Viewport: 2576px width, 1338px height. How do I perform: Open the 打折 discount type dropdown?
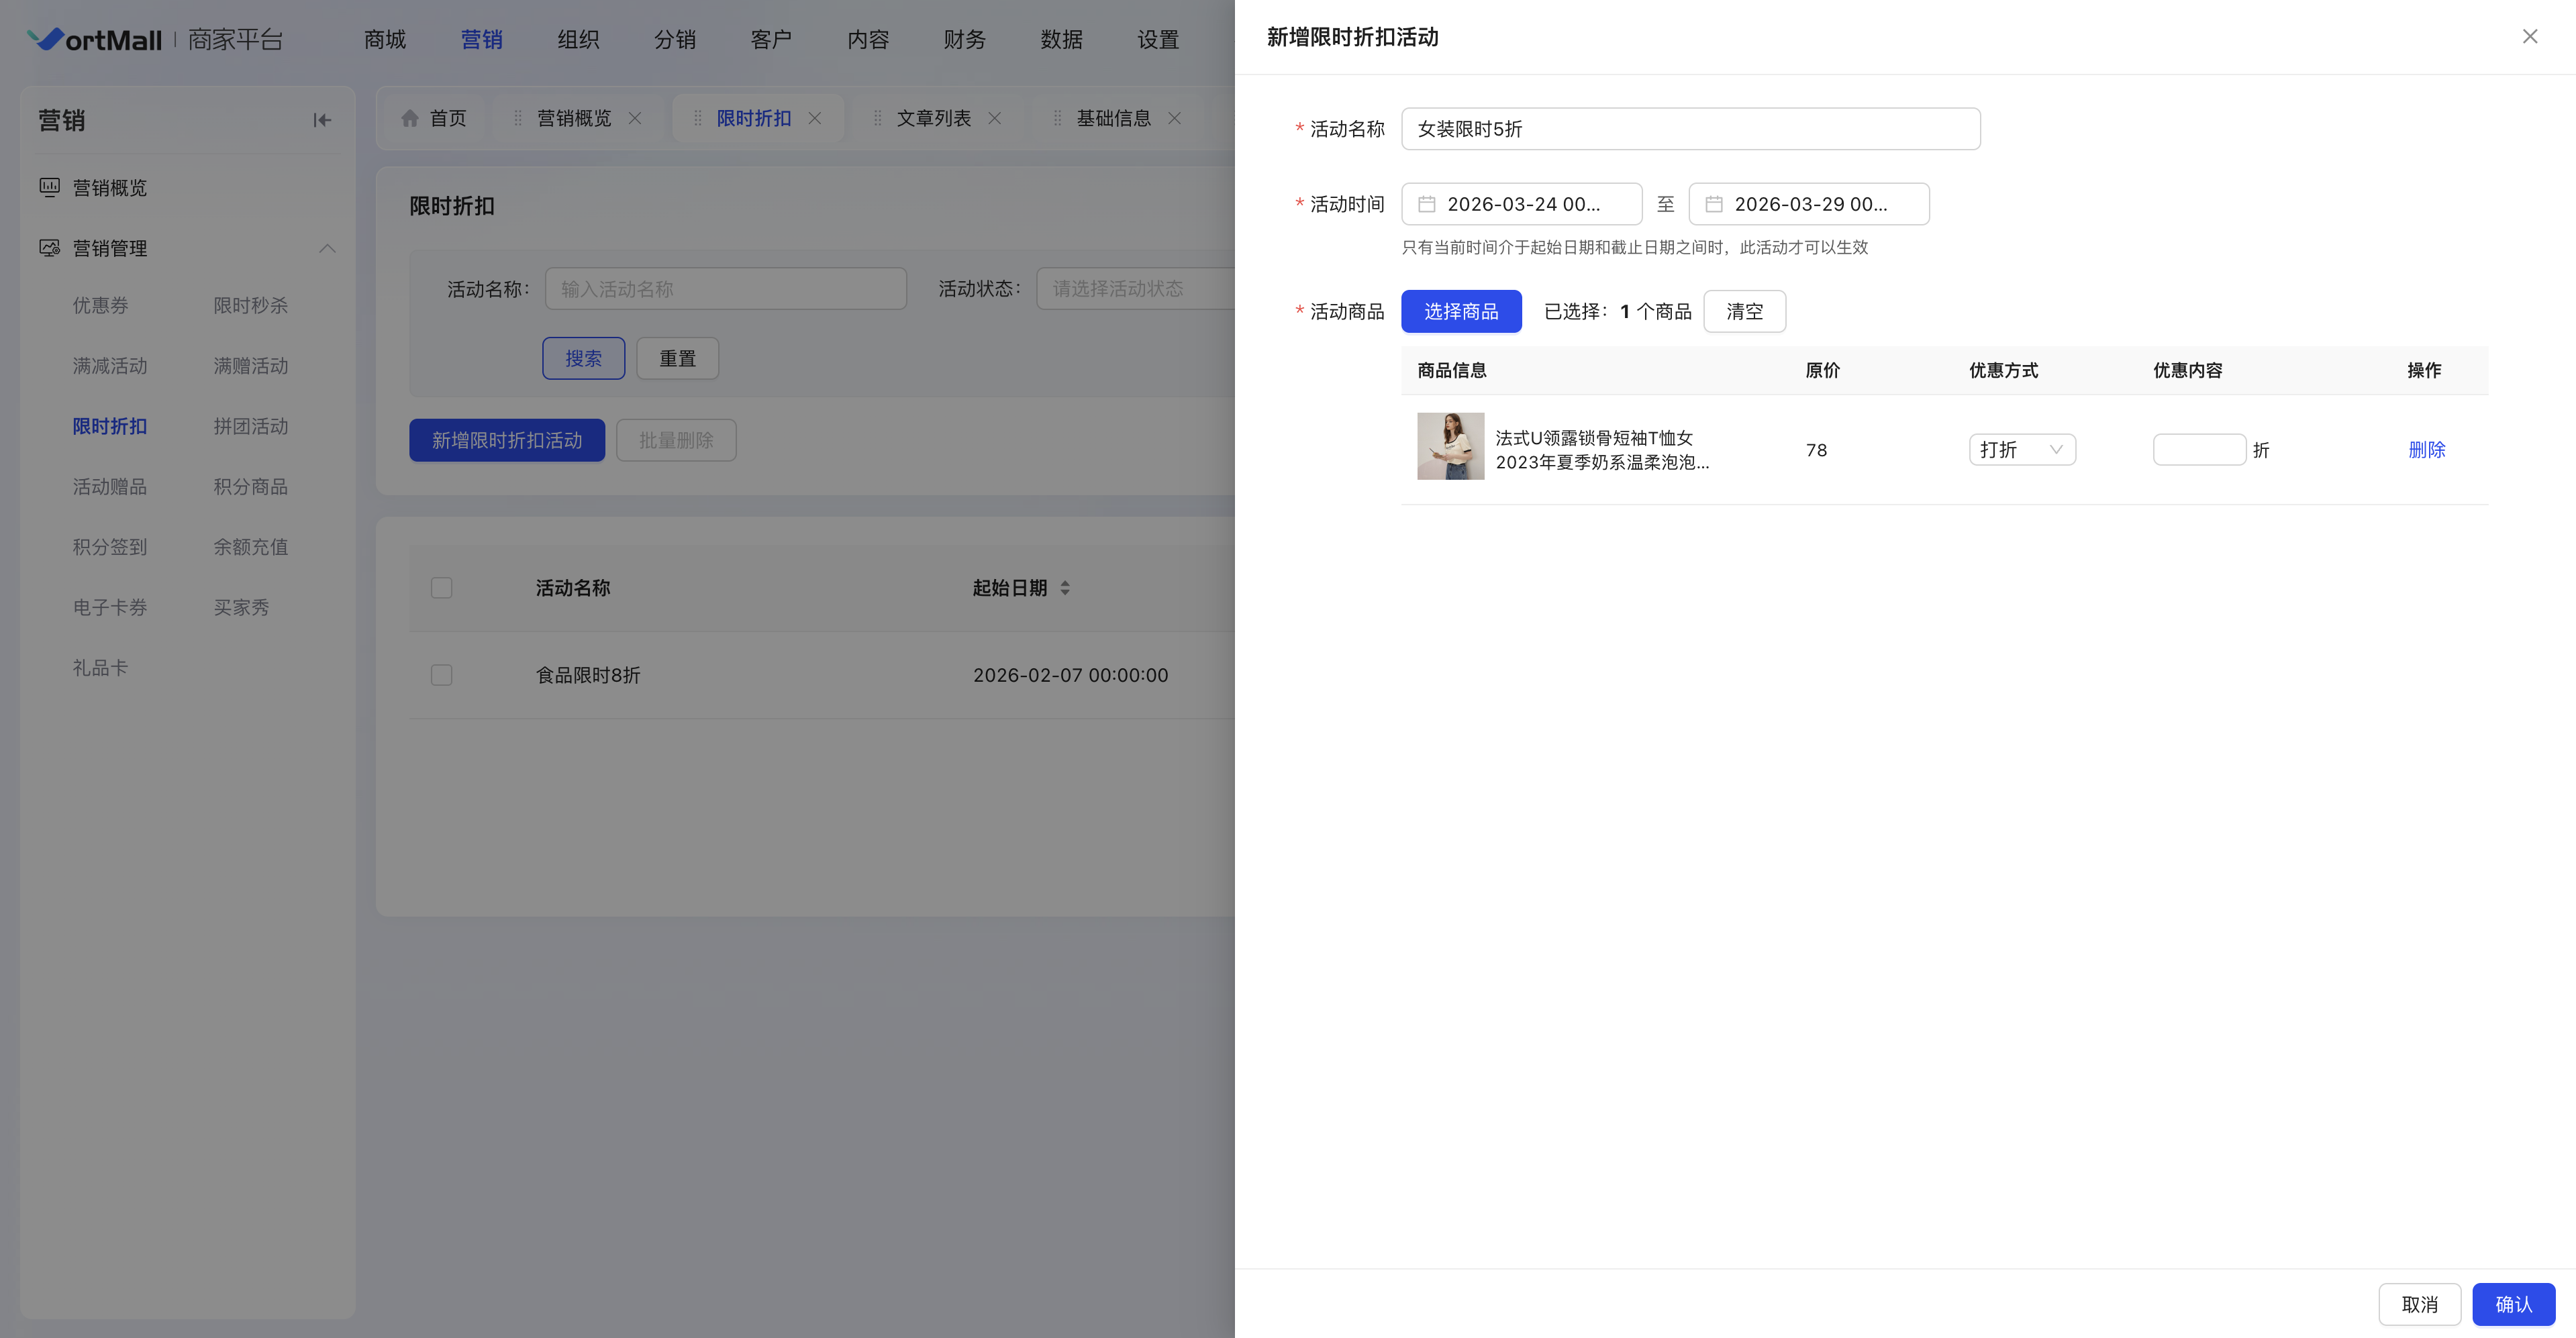point(2021,450)
